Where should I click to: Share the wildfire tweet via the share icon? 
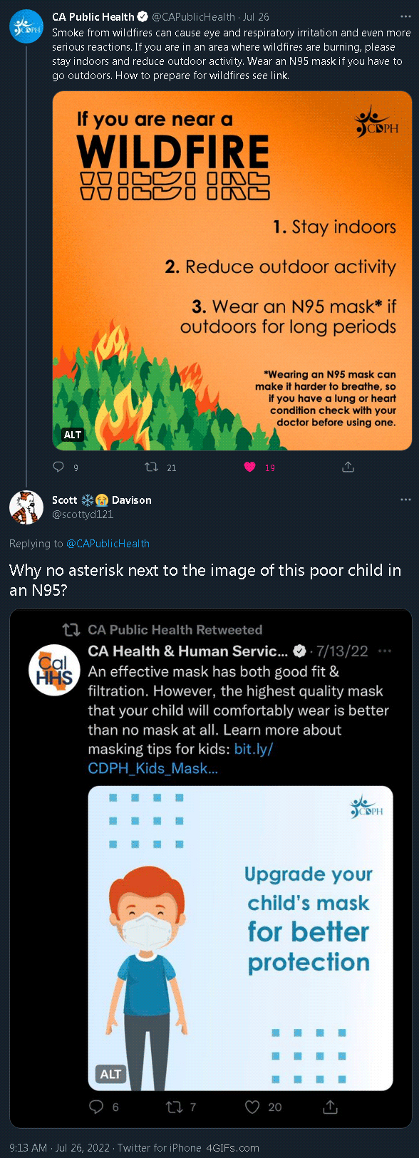(348, 467)
